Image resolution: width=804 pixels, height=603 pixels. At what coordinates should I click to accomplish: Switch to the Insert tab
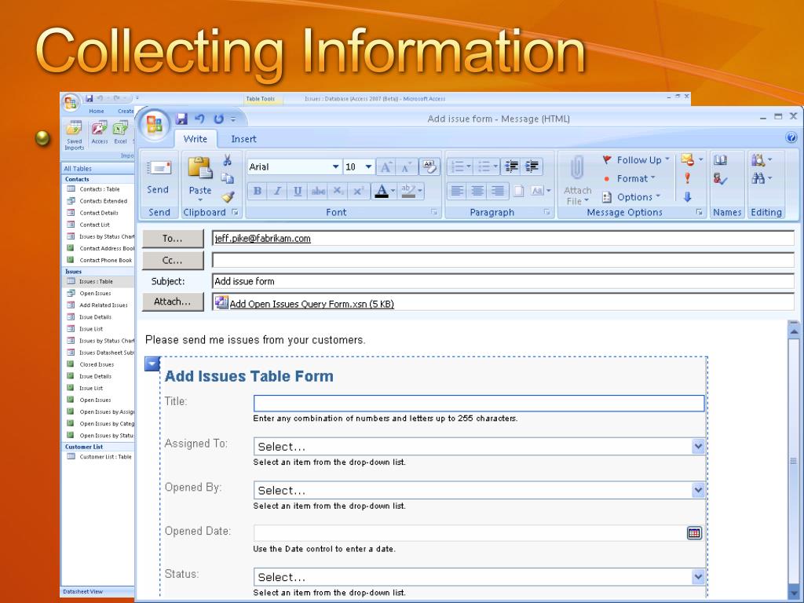(x=243, y=139)
